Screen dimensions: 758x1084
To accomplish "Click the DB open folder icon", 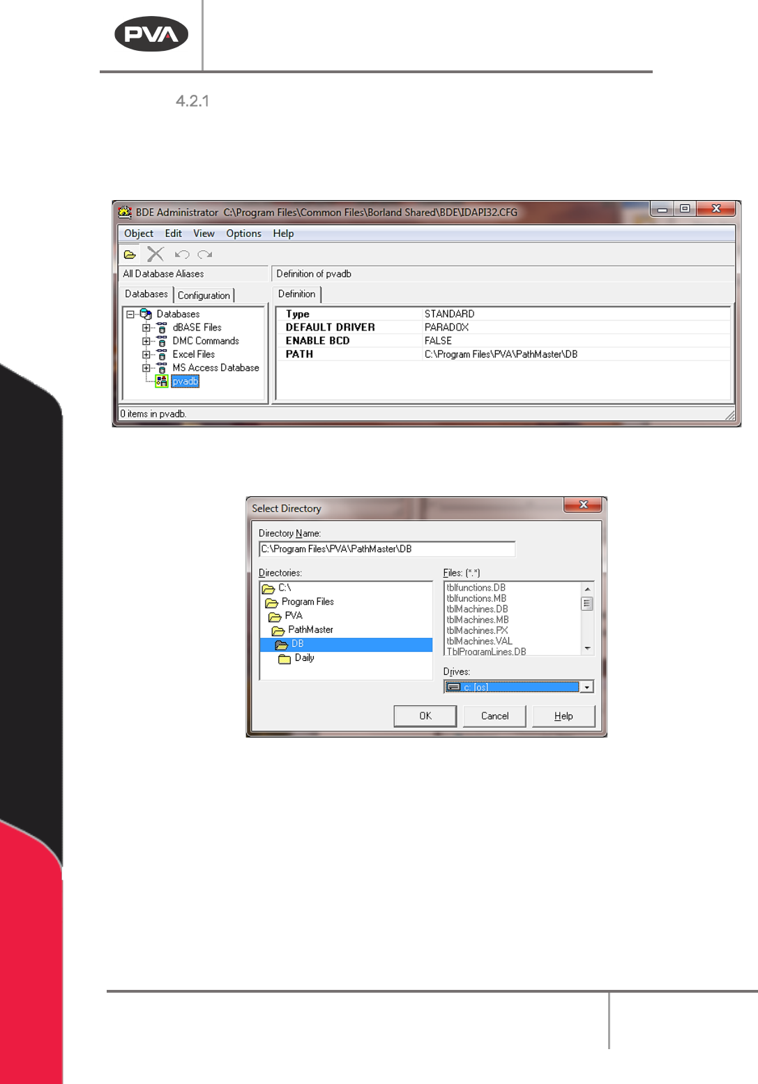I will click(x=282, y=644).
